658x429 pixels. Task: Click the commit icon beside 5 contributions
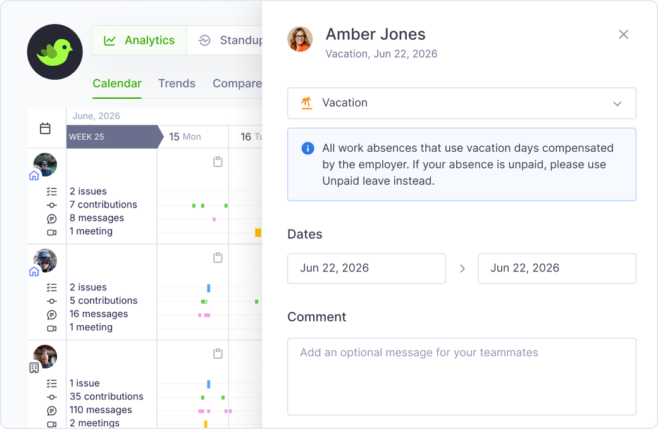[52, 301]
